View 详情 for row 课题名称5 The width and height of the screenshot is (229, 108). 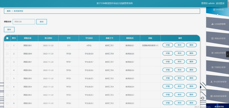coord(168,78)
